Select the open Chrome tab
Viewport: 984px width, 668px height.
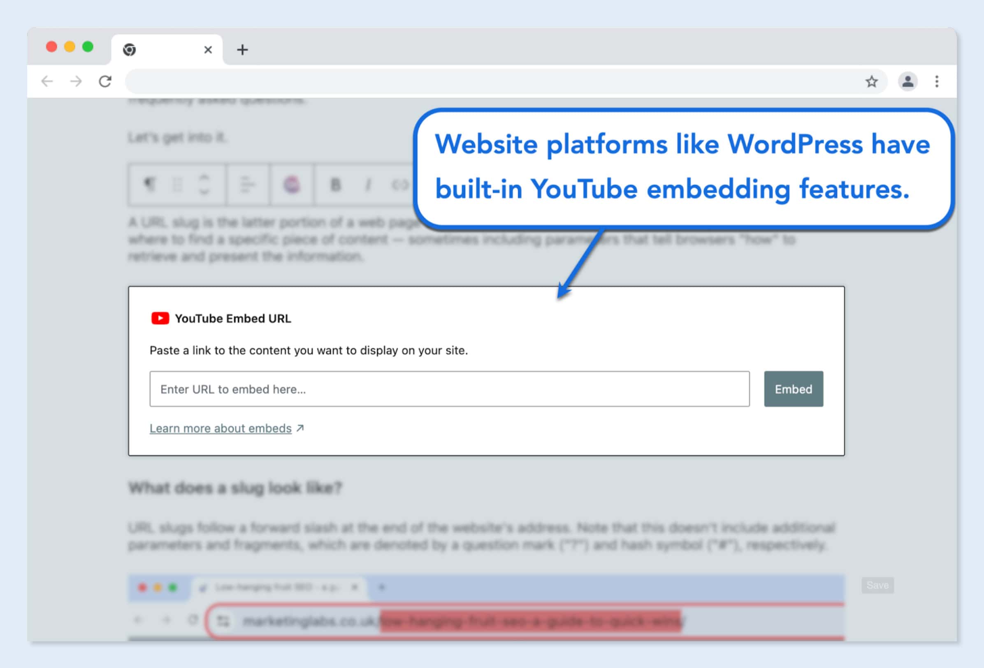(167, 50)
